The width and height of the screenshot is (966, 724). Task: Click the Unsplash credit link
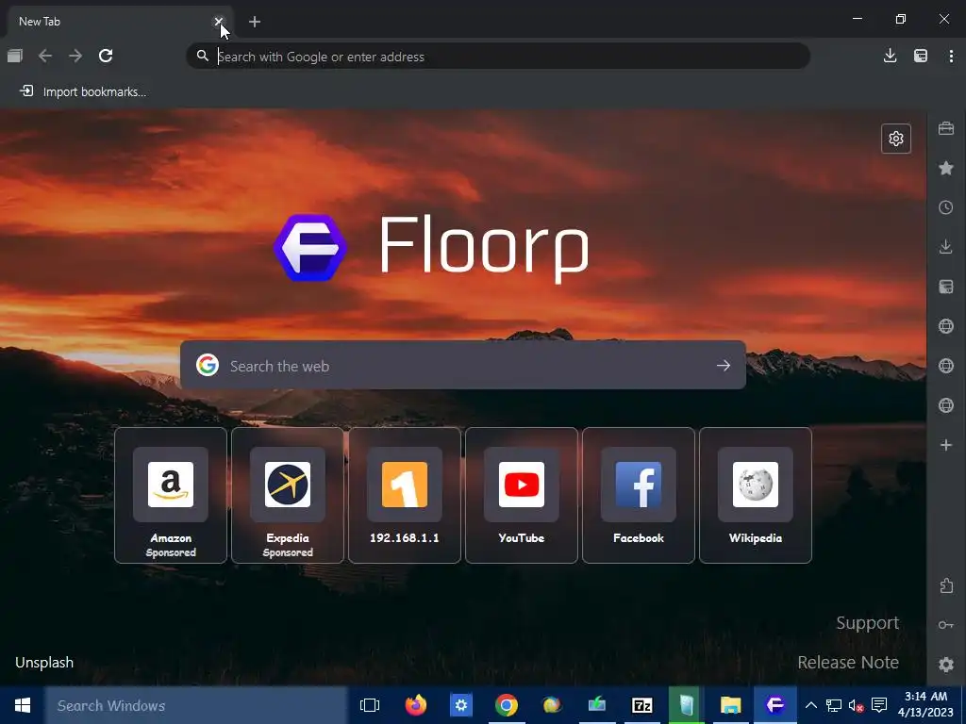44,663
